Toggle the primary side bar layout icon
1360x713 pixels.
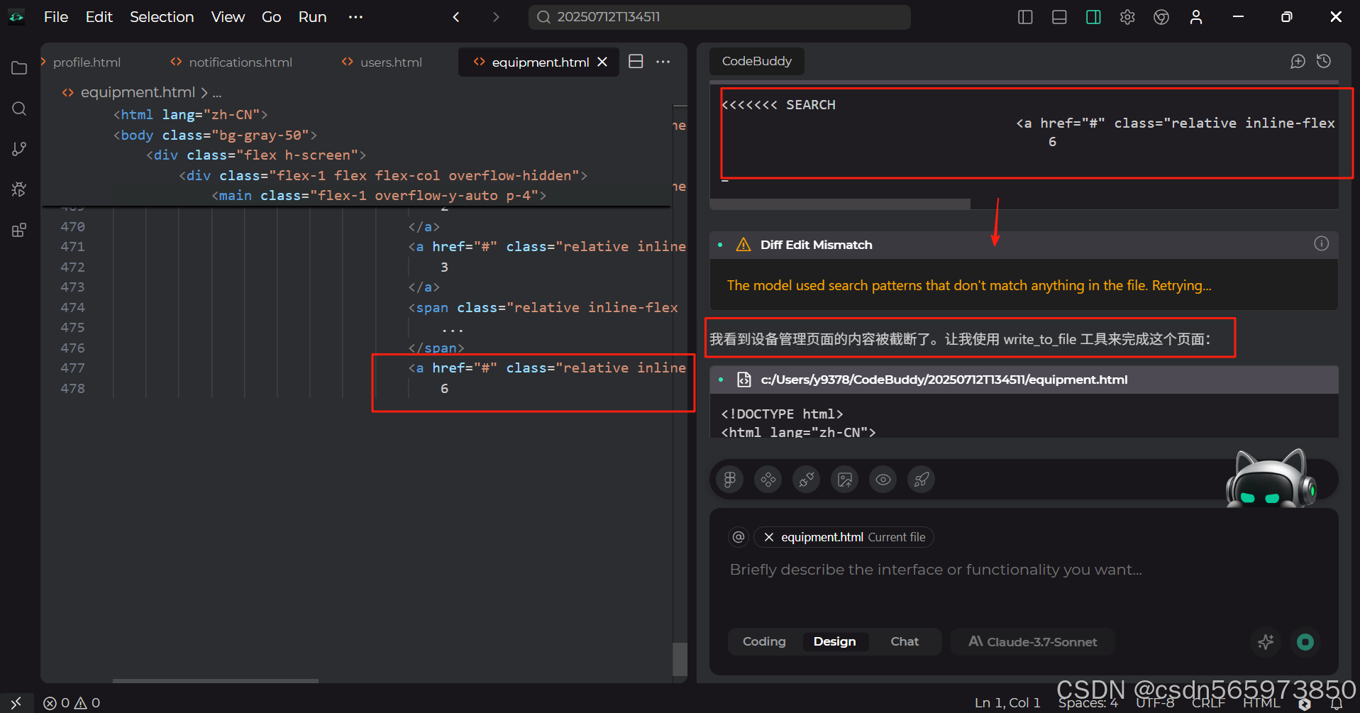[1025, 17]
